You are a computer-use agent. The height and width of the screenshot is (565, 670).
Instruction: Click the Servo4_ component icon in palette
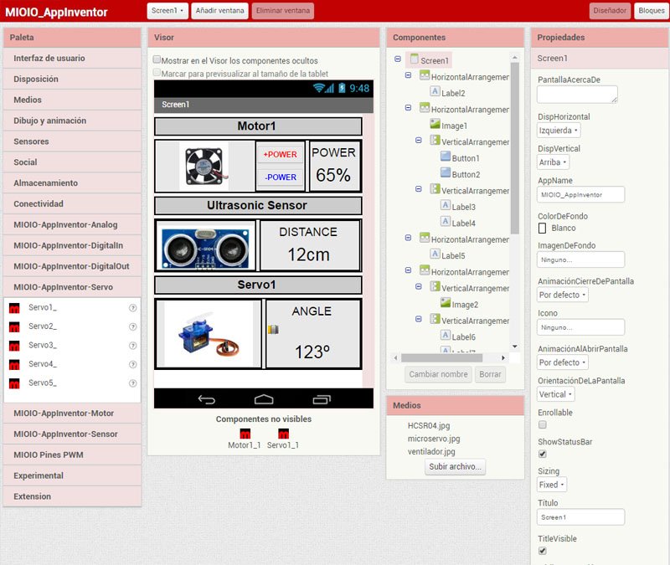click(14, 364)
